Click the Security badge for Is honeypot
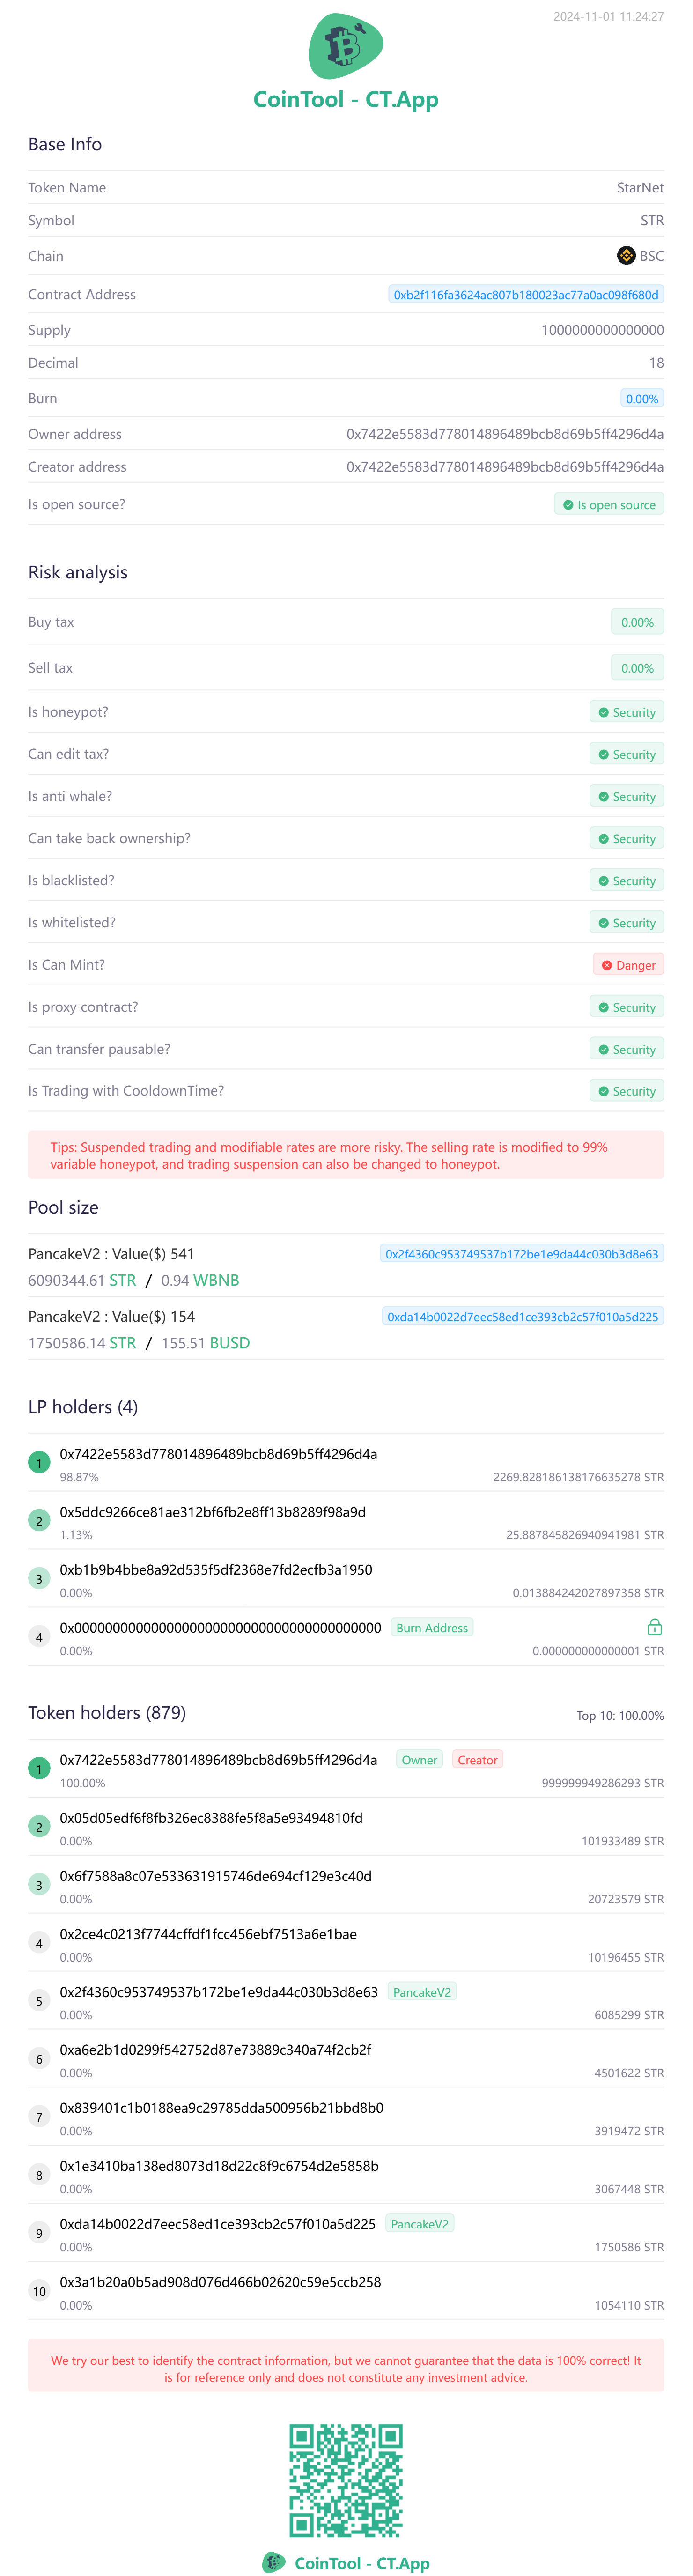The image size is (693, 2576). [x=626, y=713]
